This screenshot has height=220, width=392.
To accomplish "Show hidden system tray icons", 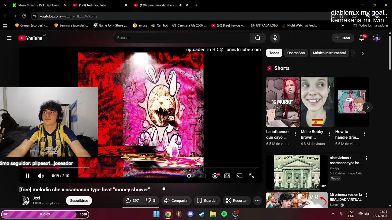I will [333, 214].
